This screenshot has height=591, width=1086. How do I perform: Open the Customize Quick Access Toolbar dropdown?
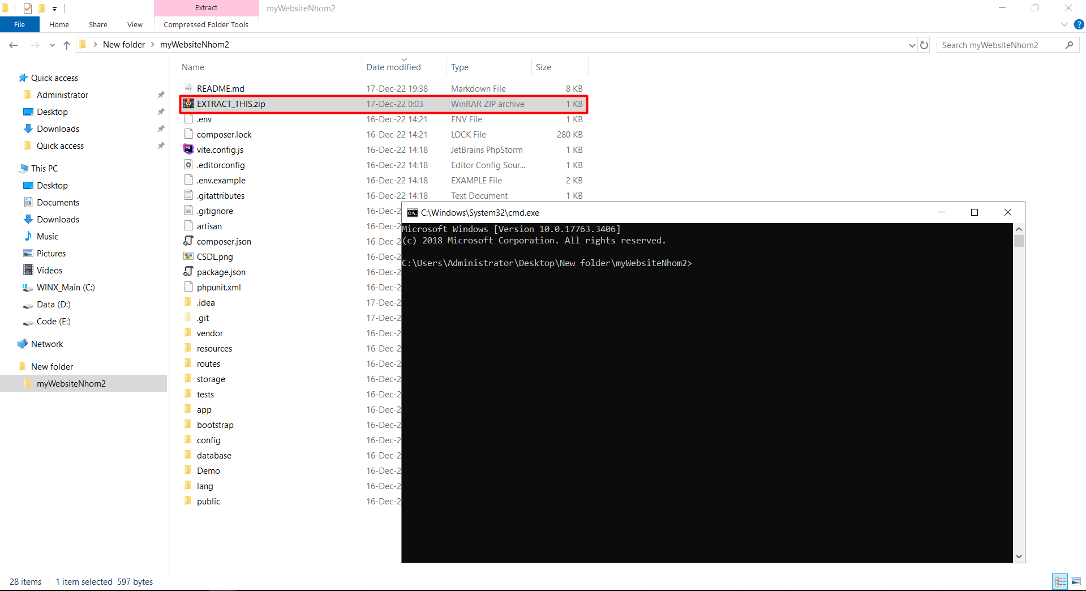click(x=54, y=8)
